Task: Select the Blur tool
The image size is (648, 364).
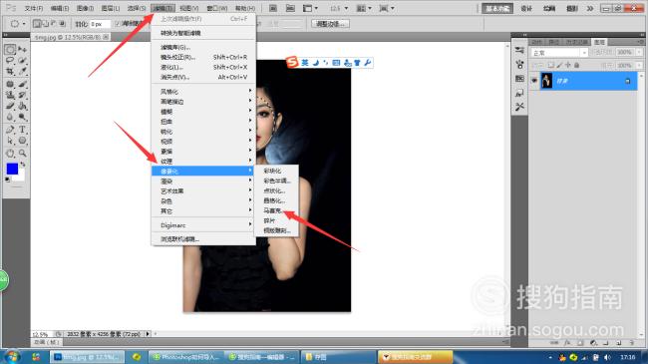Action: coord(10,118)
